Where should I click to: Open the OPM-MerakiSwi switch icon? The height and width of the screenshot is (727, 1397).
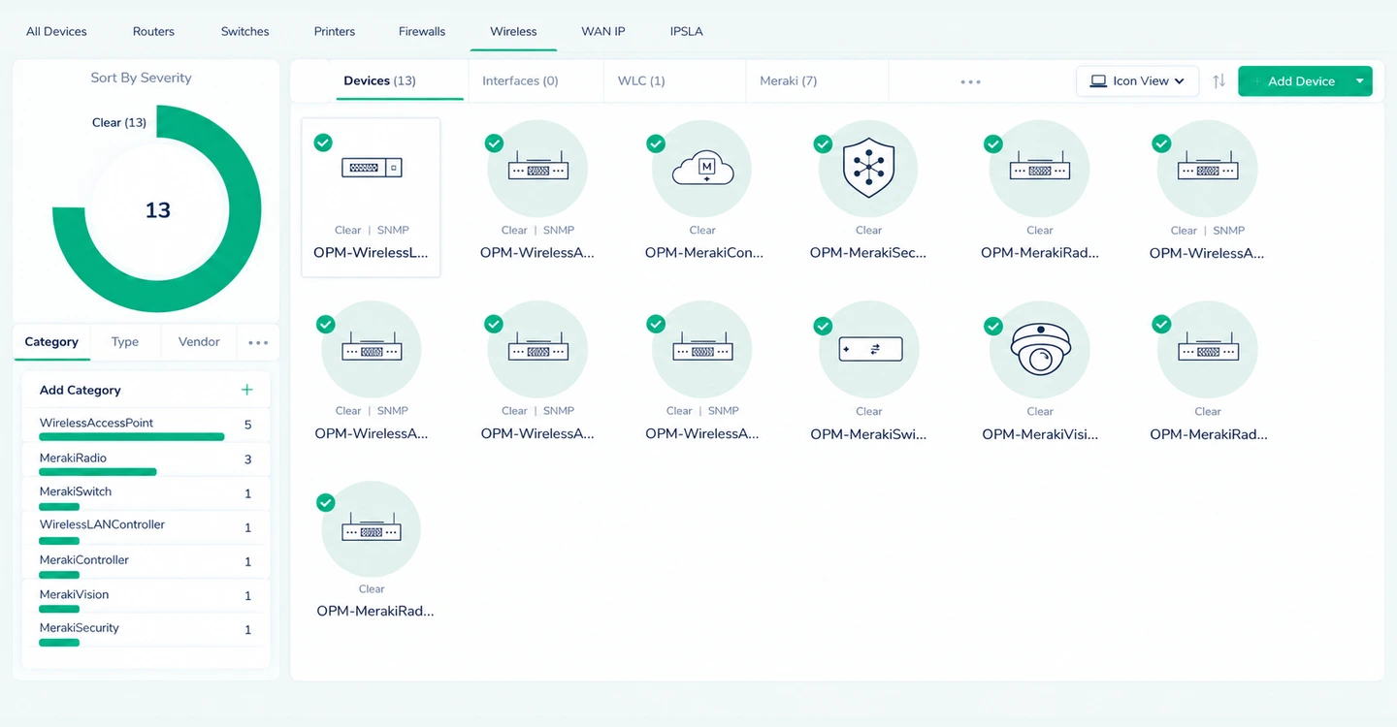pyautogui.click(x=870, y=349)
